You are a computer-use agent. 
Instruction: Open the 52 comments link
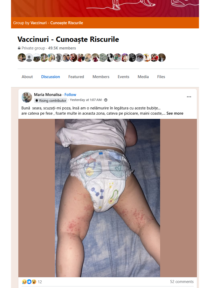click(x=182, y=282)
